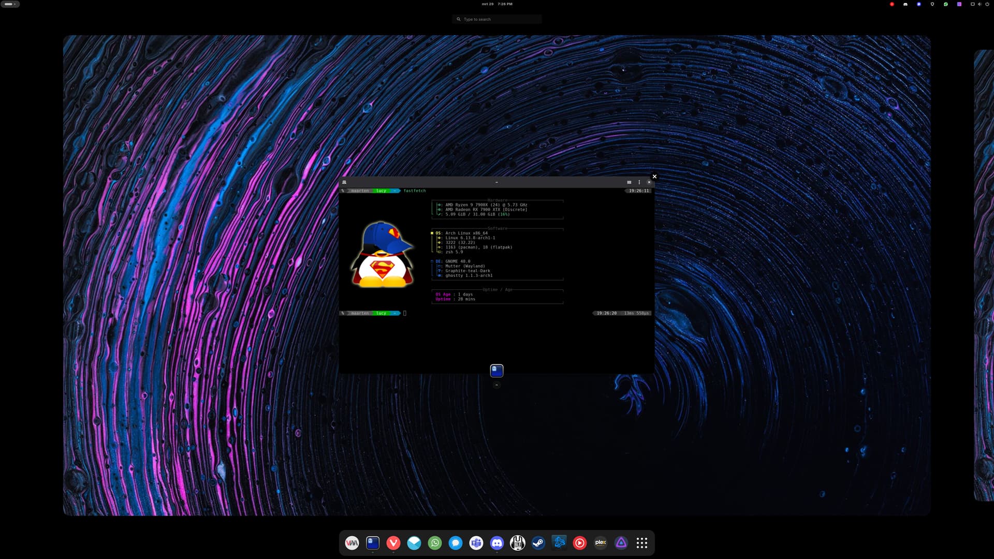Viewport: 994px width, 559px height.
Task: Click the 'AMD Radeon RX 7900 XTX' line
Action: tap(486, 210)
